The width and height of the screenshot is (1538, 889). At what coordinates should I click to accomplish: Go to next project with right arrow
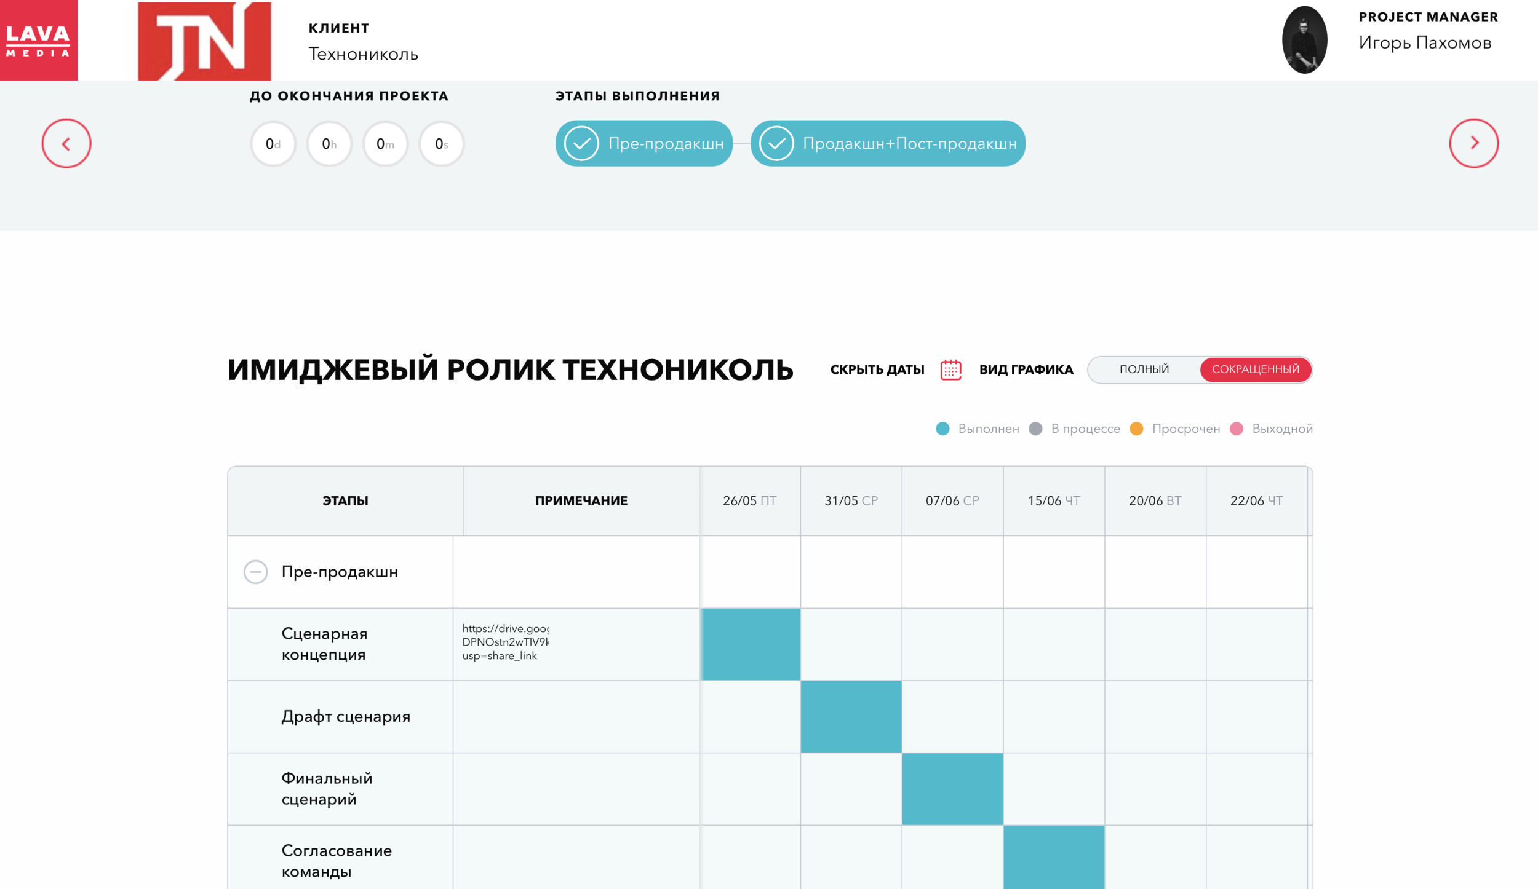1473,143
